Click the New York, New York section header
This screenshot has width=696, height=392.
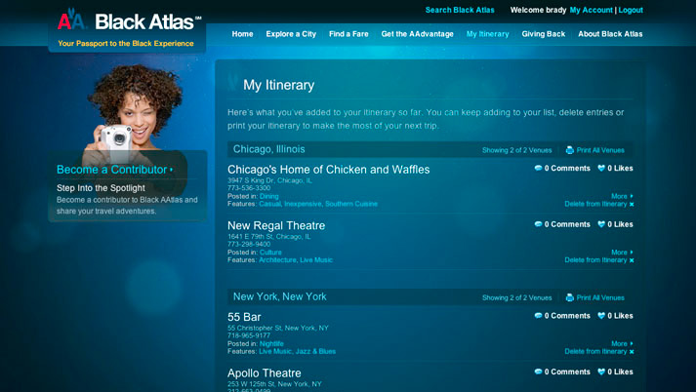tap(279, 296)
